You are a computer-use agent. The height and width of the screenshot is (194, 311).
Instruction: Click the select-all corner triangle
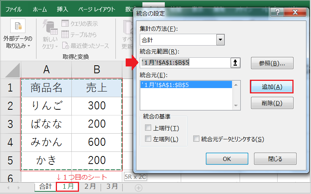[x=13, y=70]
